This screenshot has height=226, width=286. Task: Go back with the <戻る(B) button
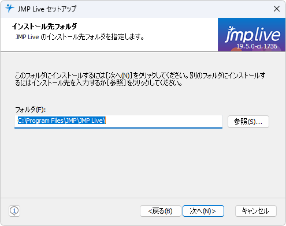(x=161, y=211)
